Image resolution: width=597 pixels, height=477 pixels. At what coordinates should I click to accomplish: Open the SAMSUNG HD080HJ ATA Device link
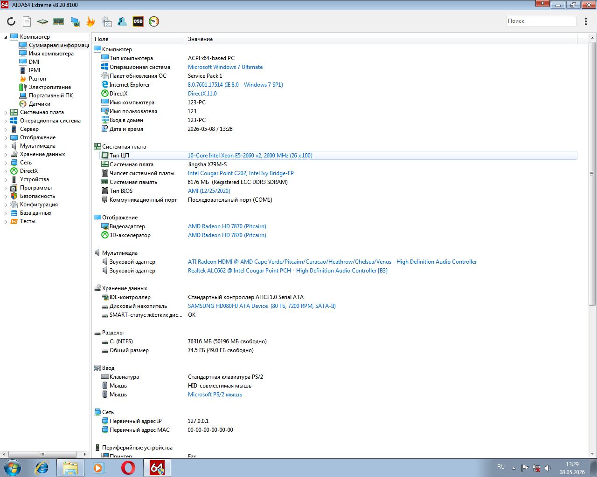point(262,306)
